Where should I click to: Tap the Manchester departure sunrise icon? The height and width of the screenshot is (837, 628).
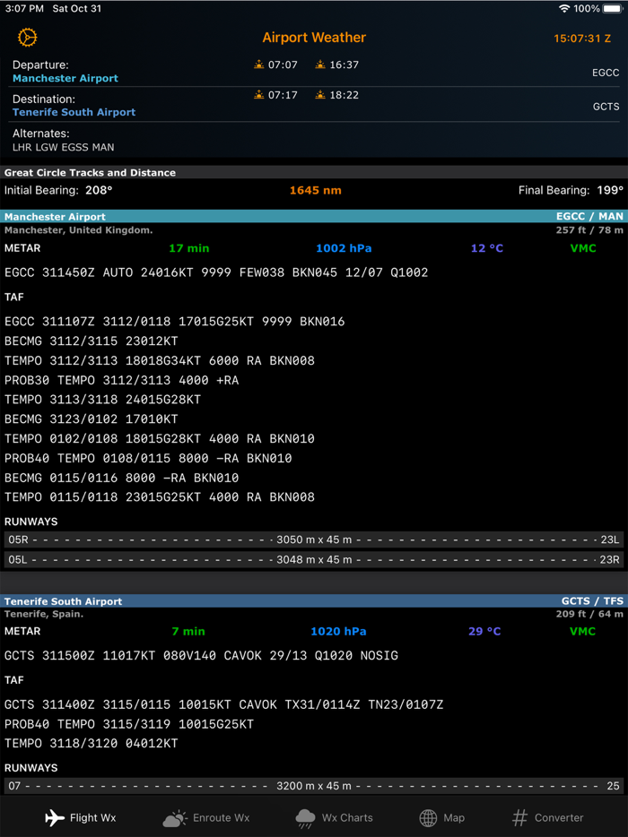tap(259, 65)
